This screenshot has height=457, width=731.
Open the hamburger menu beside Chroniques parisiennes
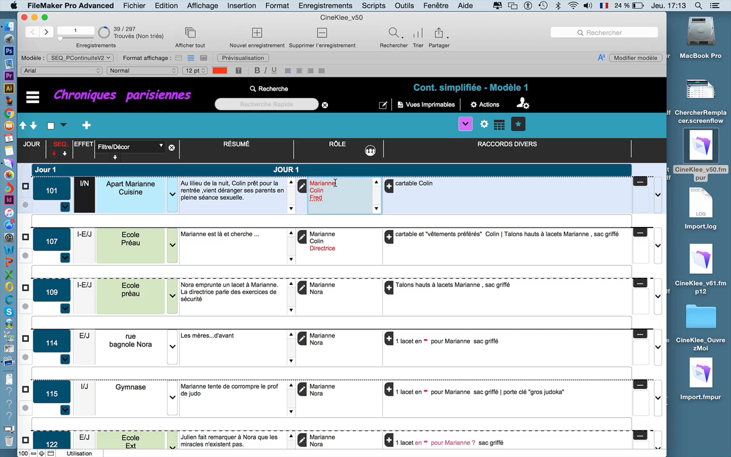(33, 97)
